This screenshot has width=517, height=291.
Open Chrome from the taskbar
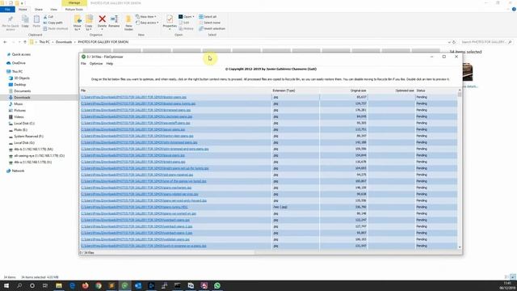tap(99, 285)
